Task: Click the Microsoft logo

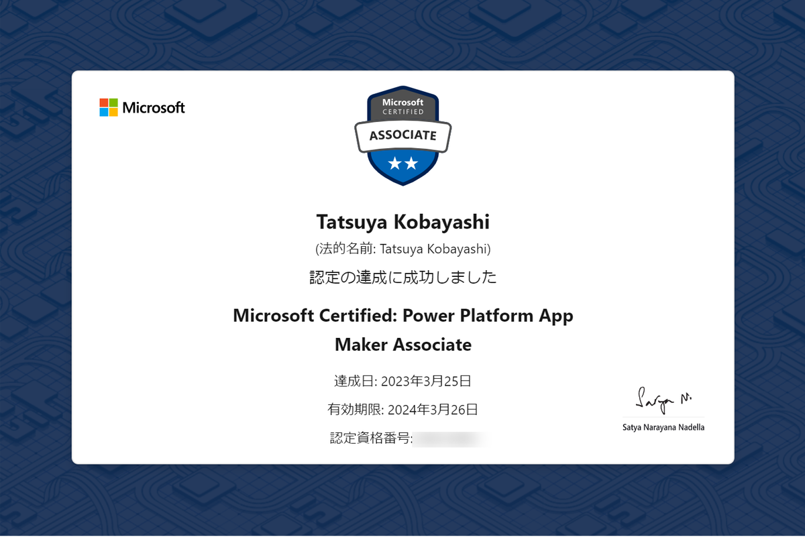Action: pos(142,107)
